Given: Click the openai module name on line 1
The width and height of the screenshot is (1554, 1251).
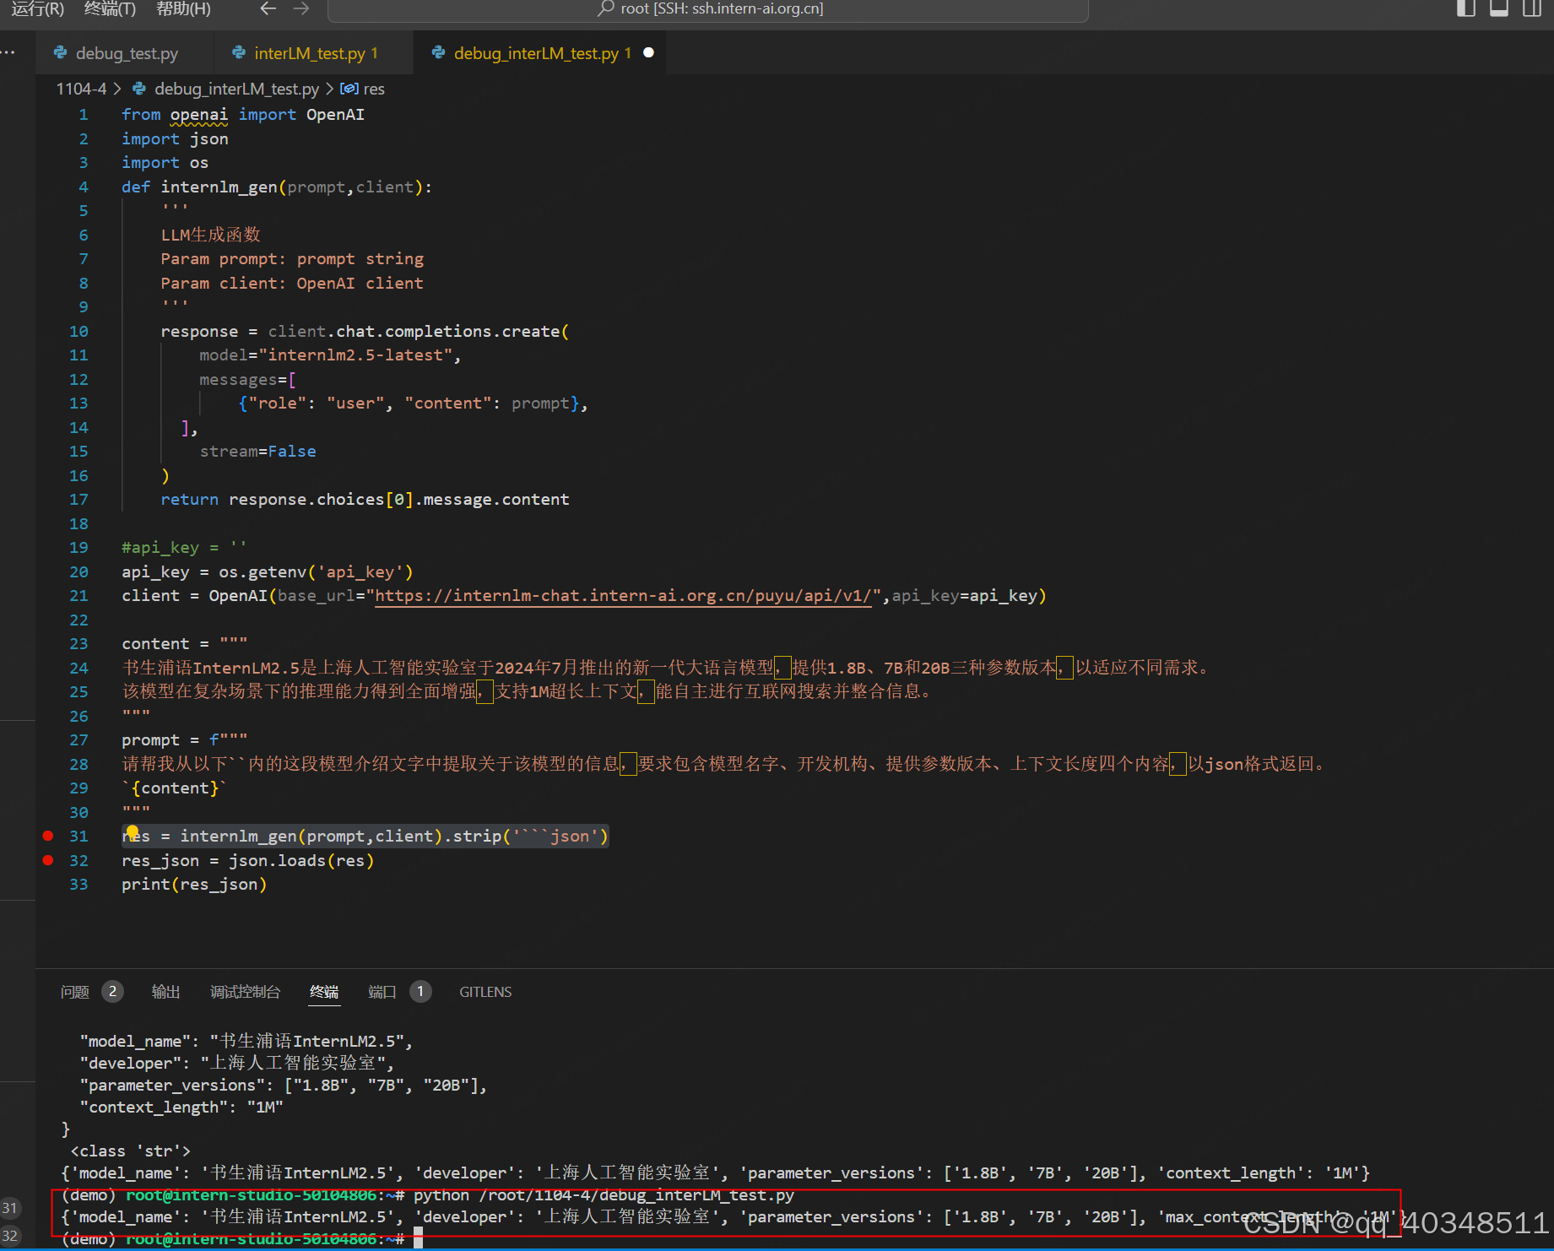Looking at the screenshot, I should click(x=199, y=115).
